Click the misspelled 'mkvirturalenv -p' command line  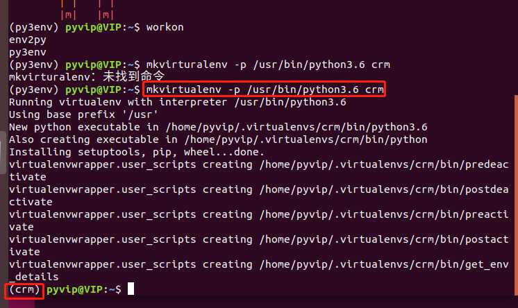268,65
